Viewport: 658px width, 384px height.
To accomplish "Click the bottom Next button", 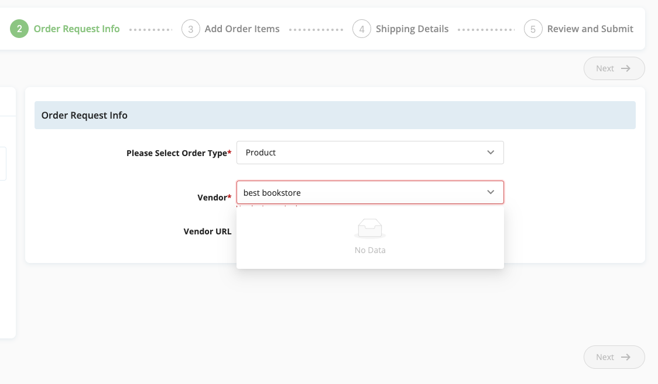I will [614, 357].
